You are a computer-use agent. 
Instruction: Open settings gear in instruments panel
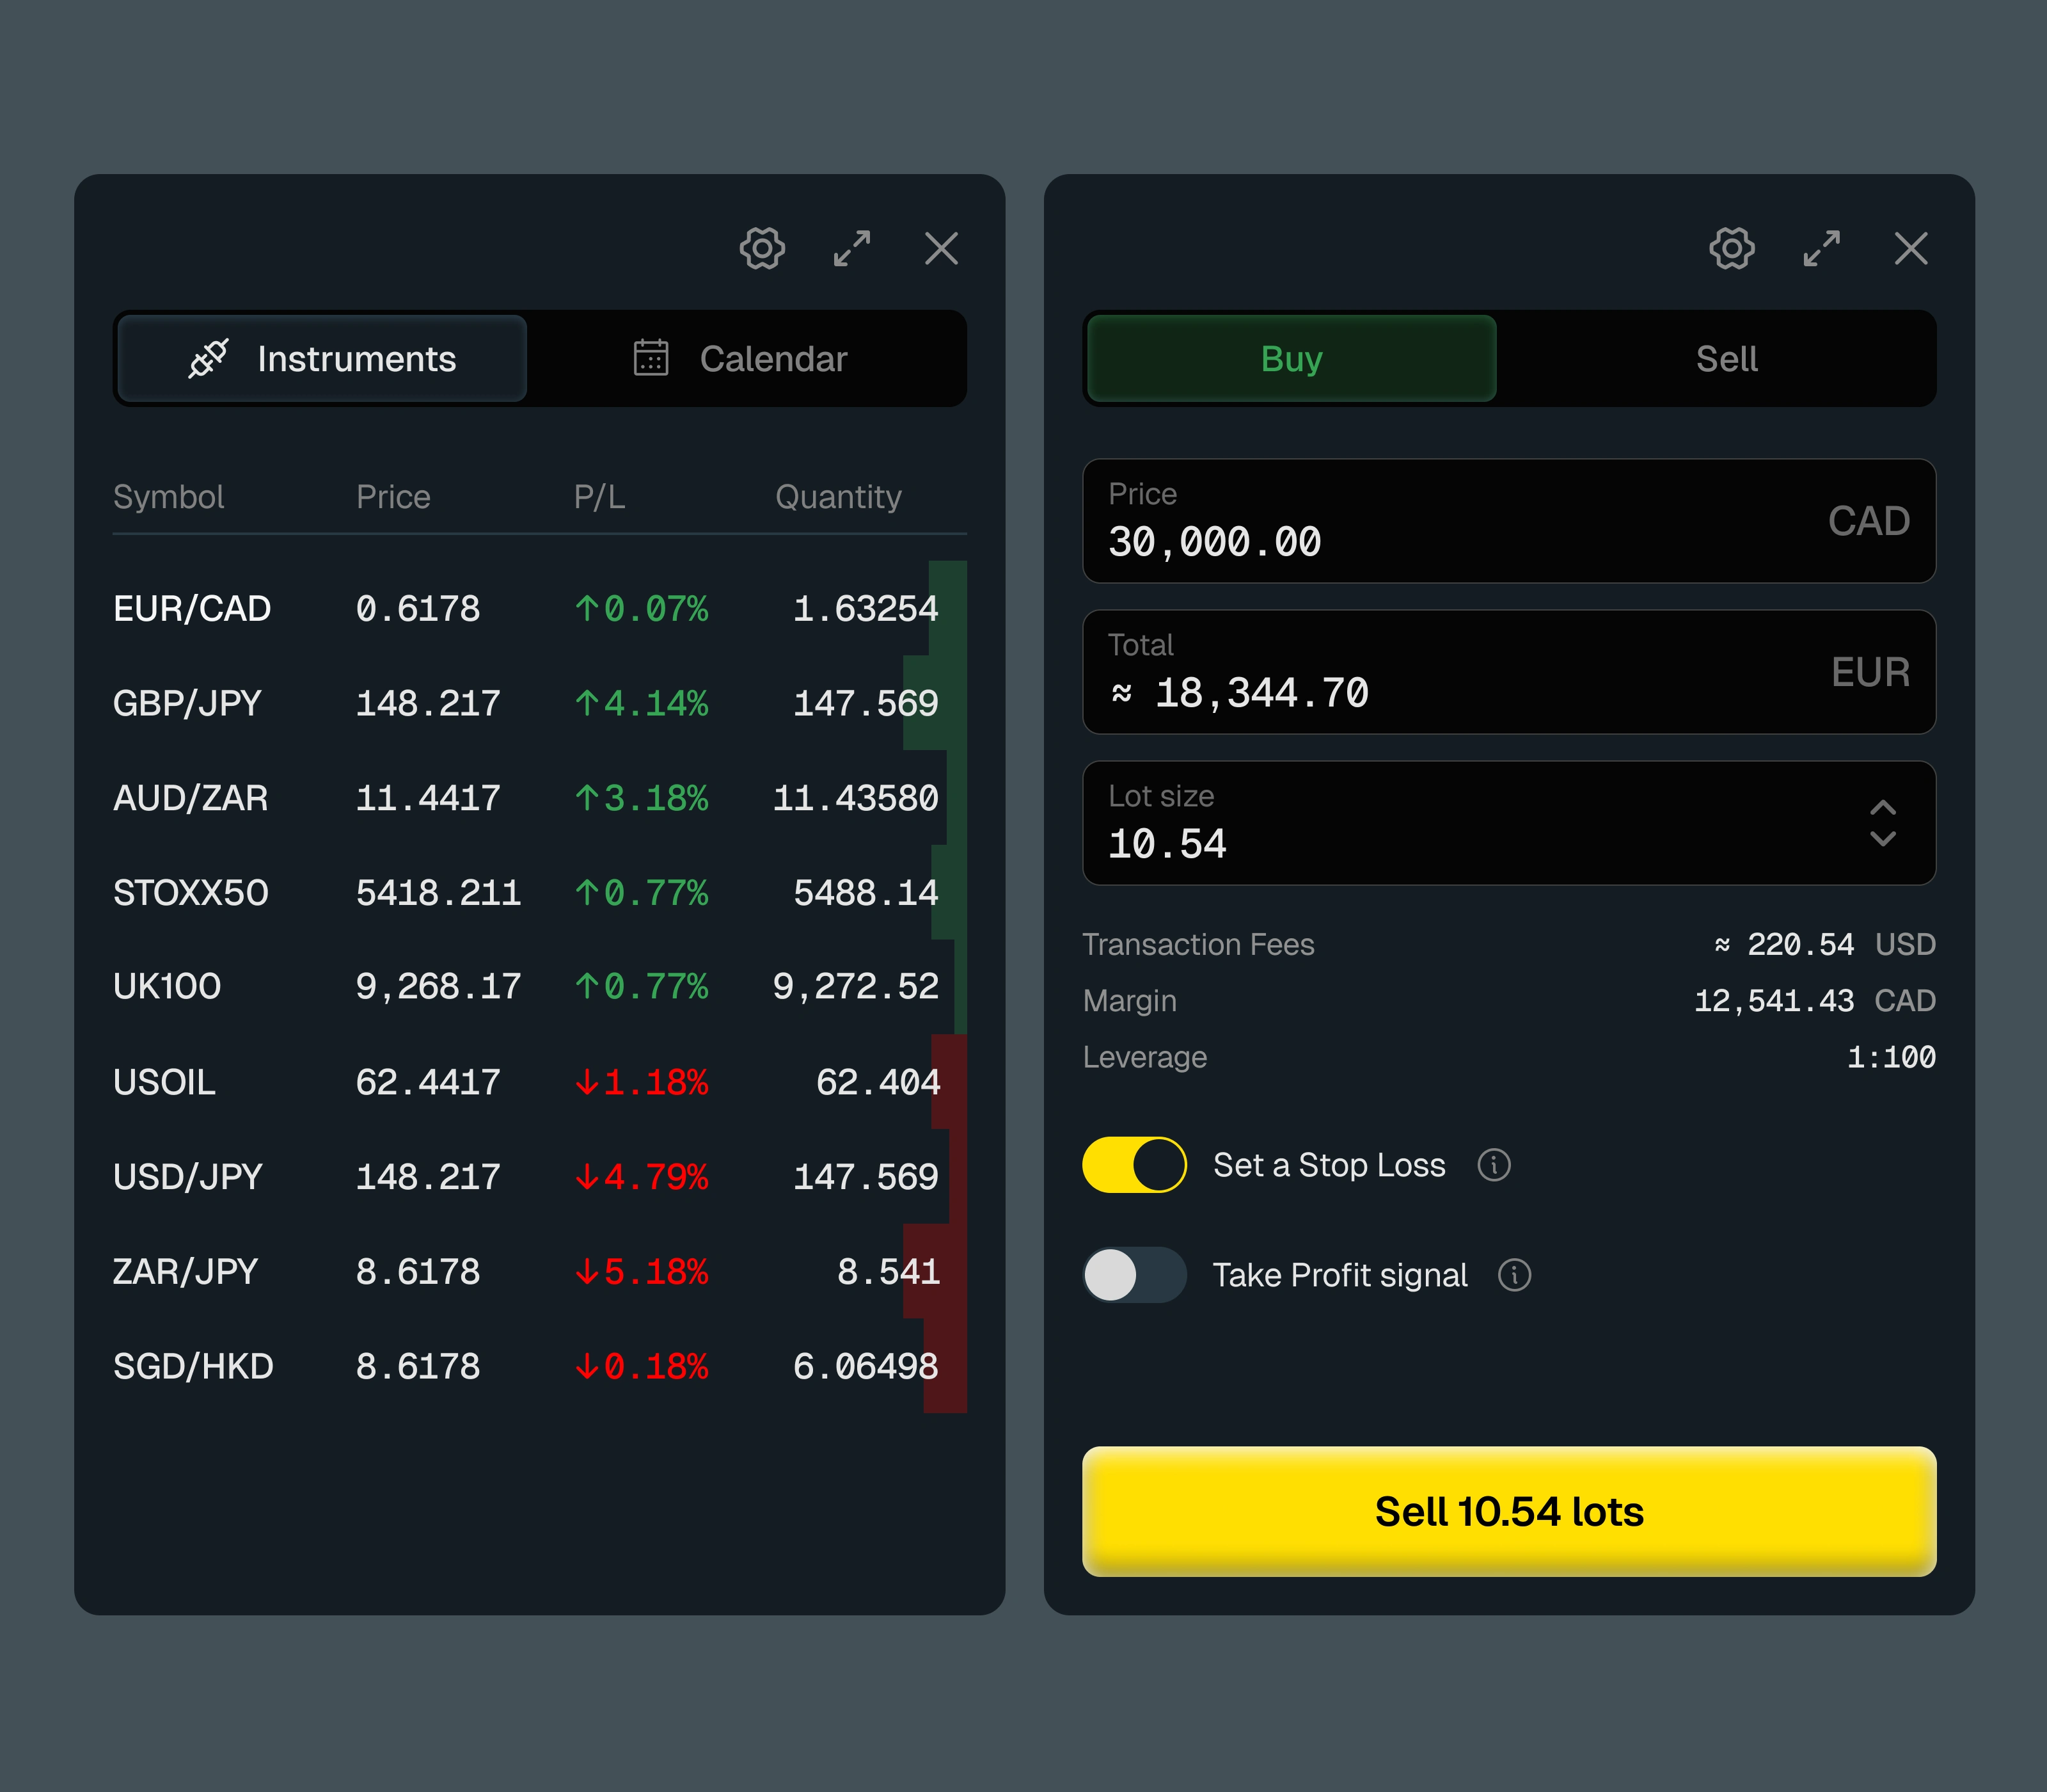(762, 248)
